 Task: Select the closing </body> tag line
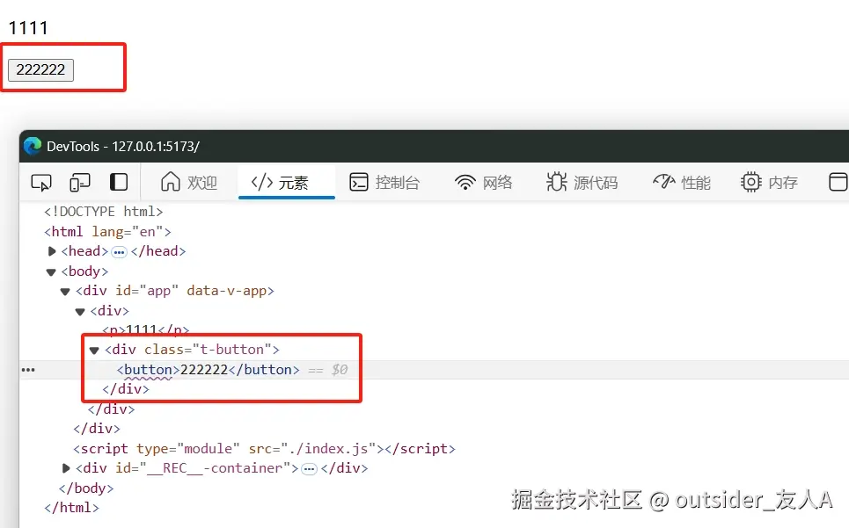[x=86, y=488]
